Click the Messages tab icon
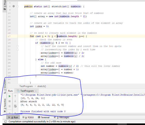Screen dimensions: 145x125 55,117
